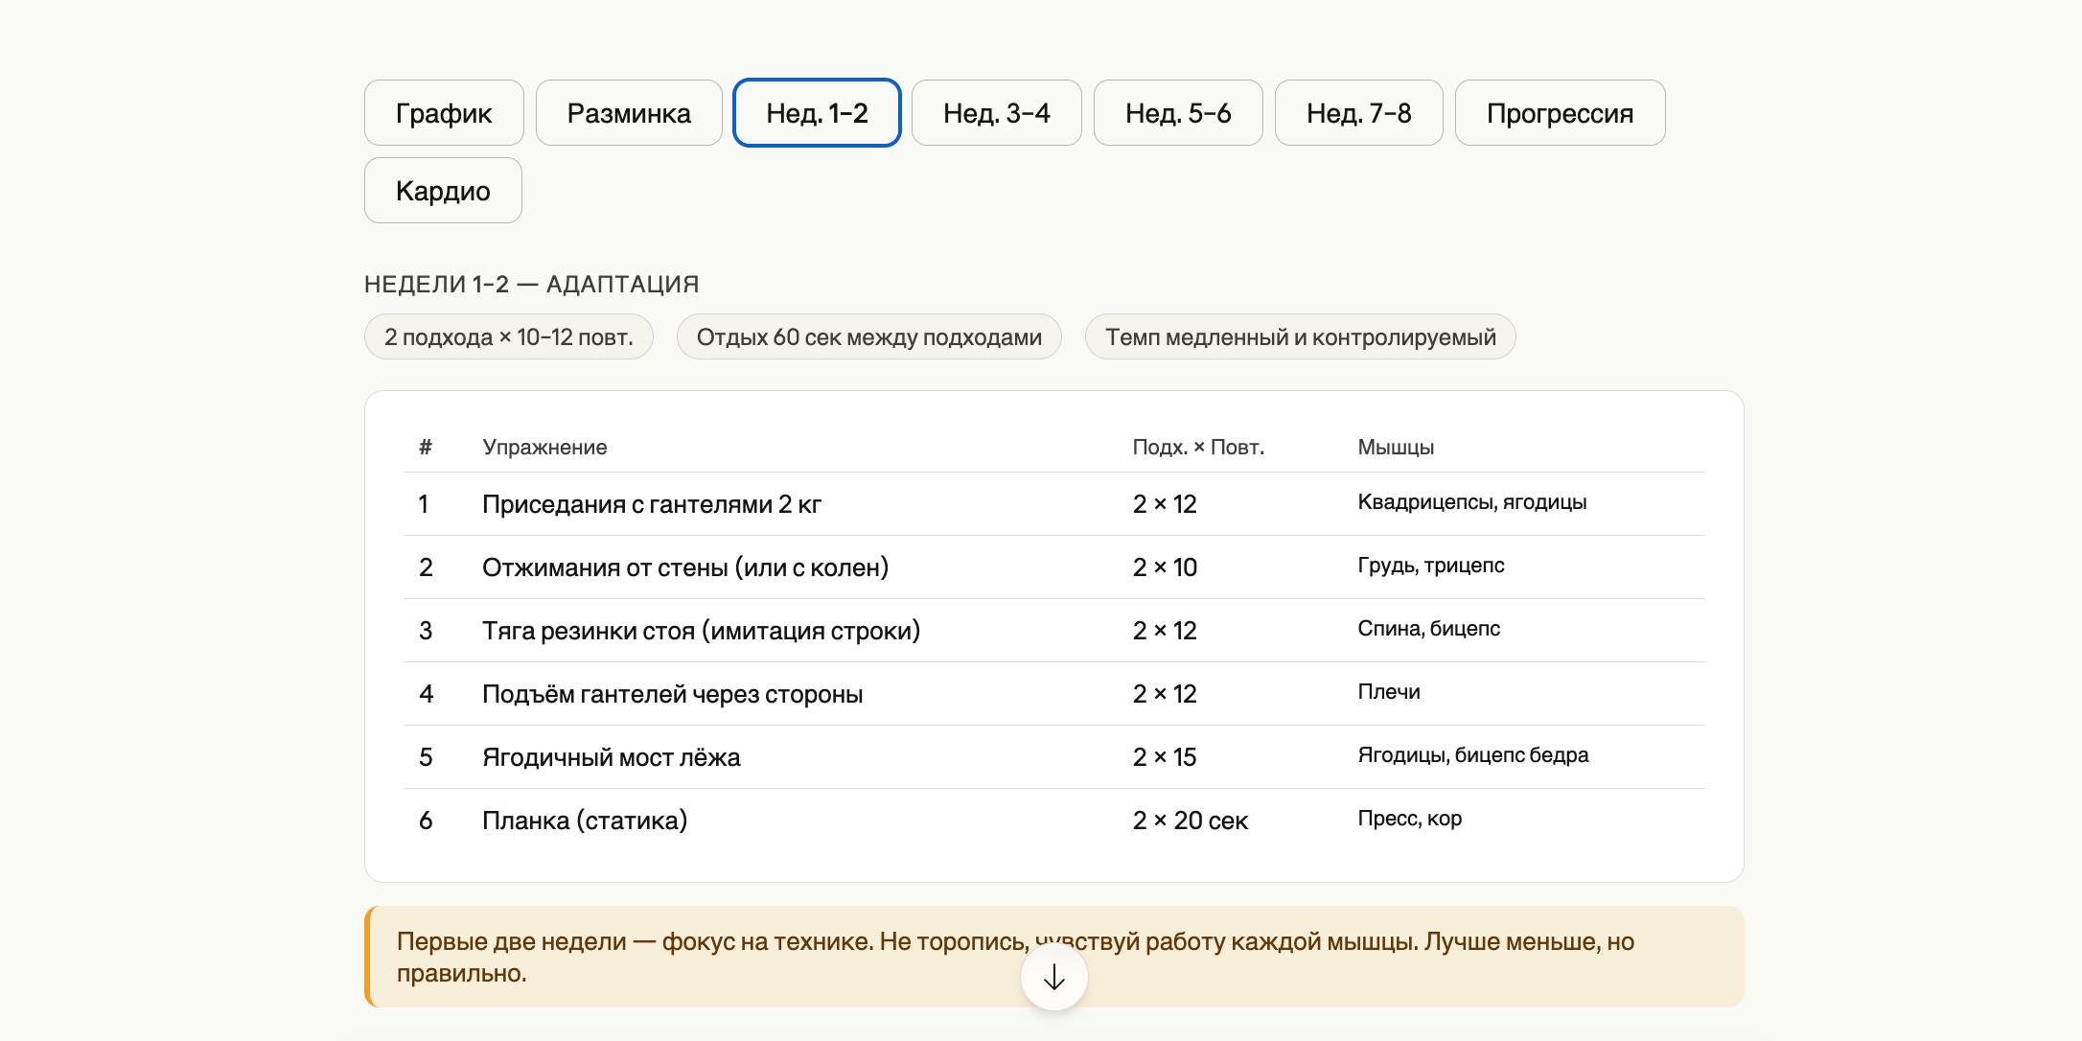Click the 'Упражнение' column header
Image resolution: width=2082 pixels, height=1041 pixels.
[544, 448]
